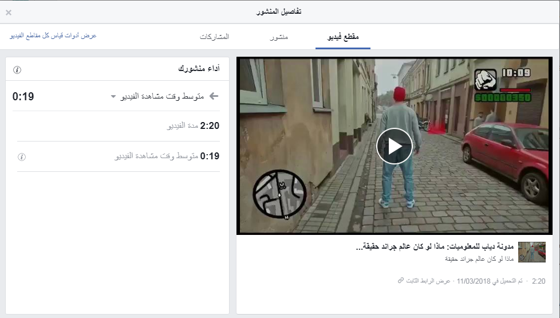This screenshot has height=318, width=560.
Task: Open the info icon next to أداء منشورك
Action: coord(17,70)
